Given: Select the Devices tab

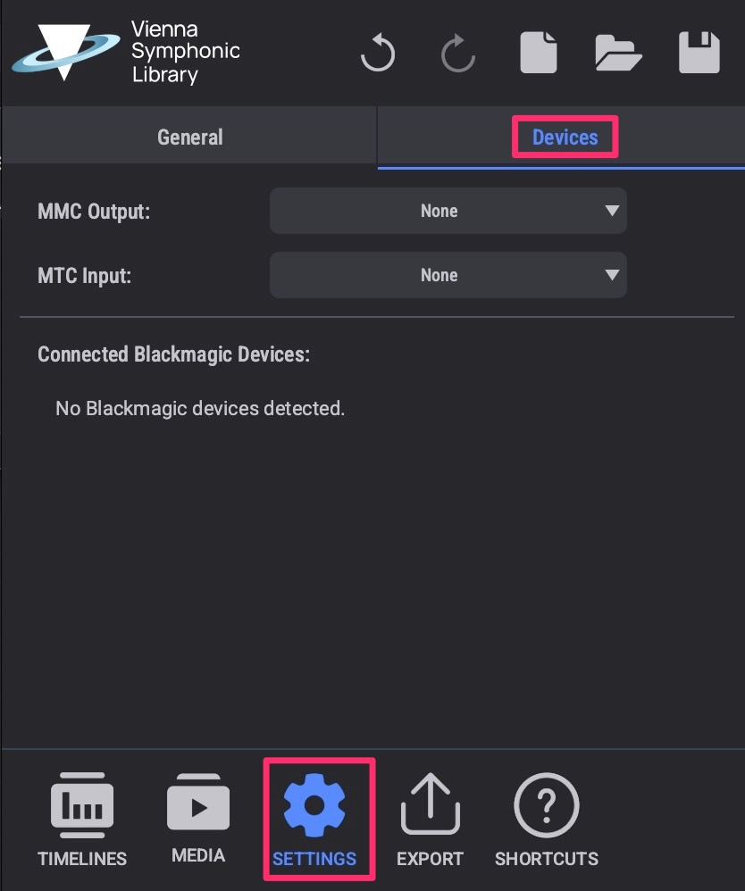Looking at the screenshot, I should pyautogui.click(x=565, y=137).
